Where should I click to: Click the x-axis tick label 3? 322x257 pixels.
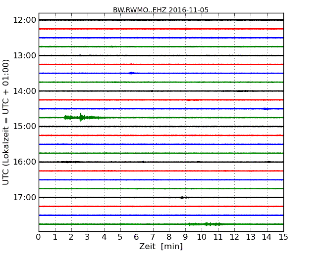click(x=88, y=237)
